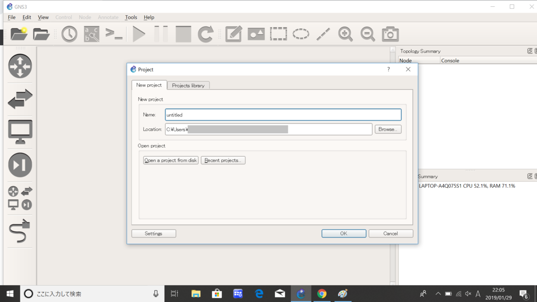Viewport: 537px width, 302px height.
Task: Float the Servers Summary panel
Action: pyautogui.click(x=530, y=176)
